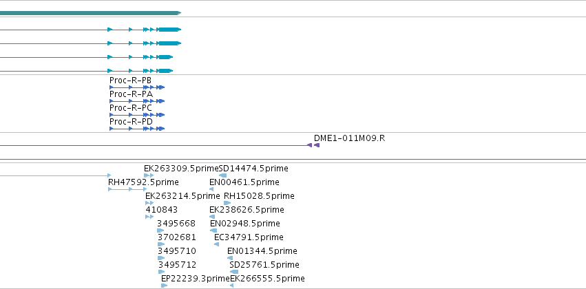The width and height of the screenshot is (586, 289).
Task: Click the SD14474.5prime alignment block
Action: coord(222,175)
